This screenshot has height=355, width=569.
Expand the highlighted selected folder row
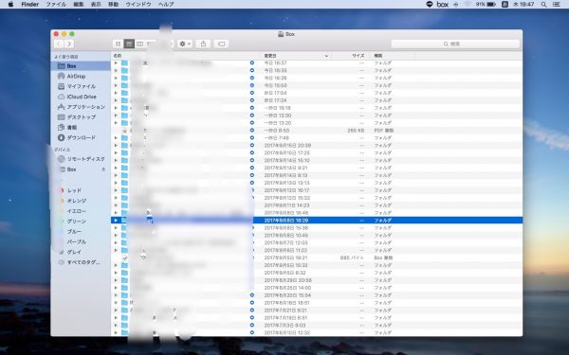pyautogui.click(x=116, y=221)
